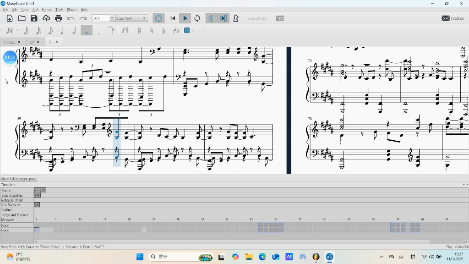This screenshot has width=469, height=264.
Task: Close the Untitled score tab
Action: click(x=19, y=42)
